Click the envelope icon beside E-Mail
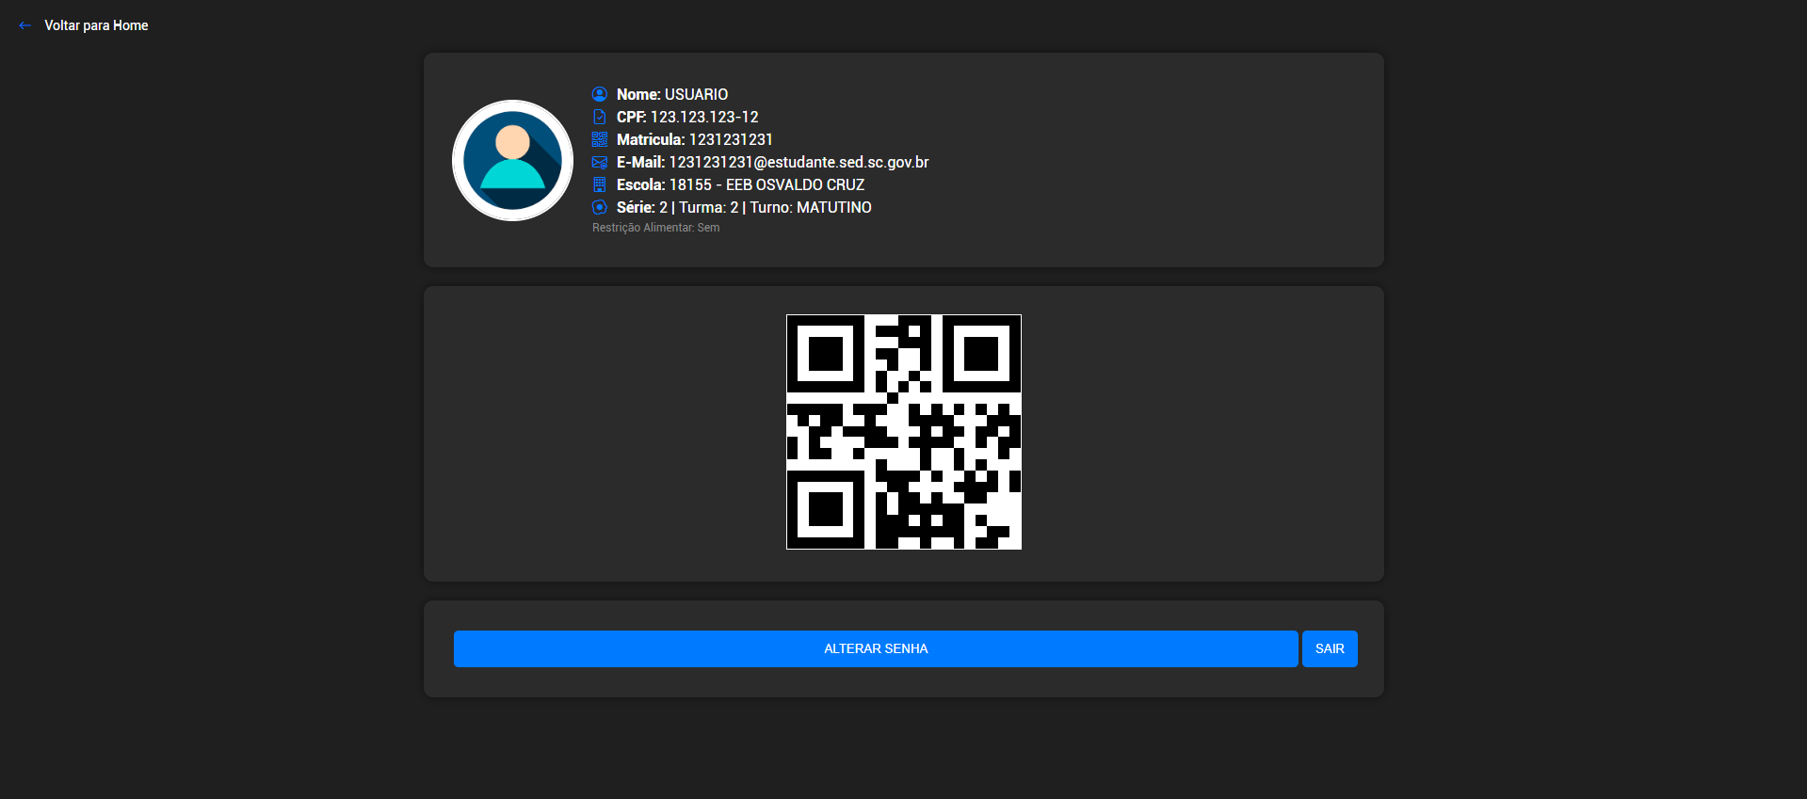The image size is (1807, 799). coord(599,162)
